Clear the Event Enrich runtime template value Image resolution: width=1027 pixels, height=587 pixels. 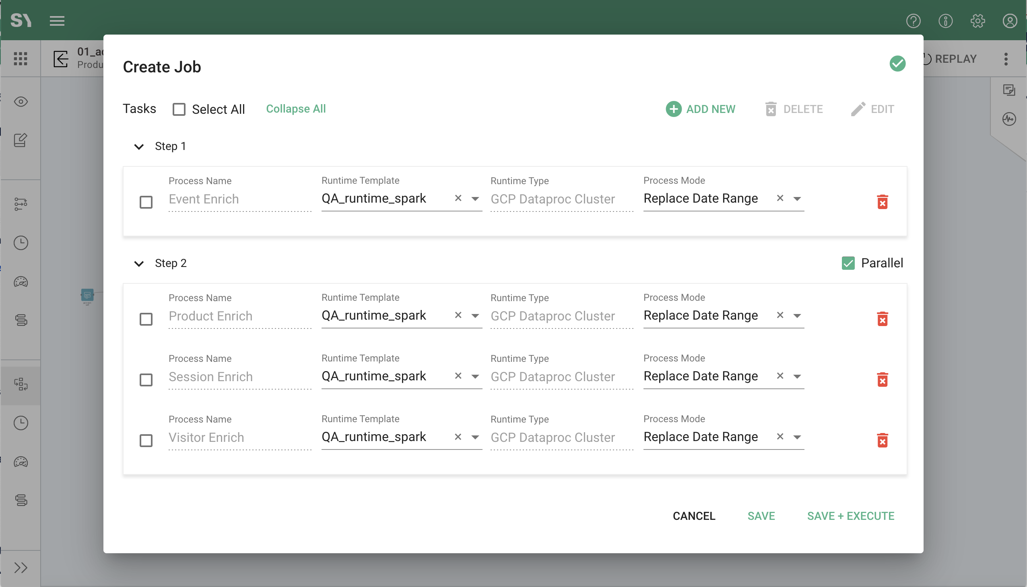pos(458,198)
